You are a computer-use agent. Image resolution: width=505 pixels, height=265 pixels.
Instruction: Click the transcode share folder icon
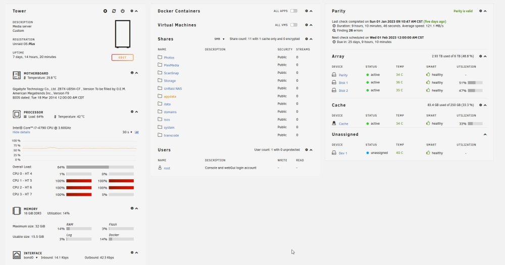click(160, 135)
